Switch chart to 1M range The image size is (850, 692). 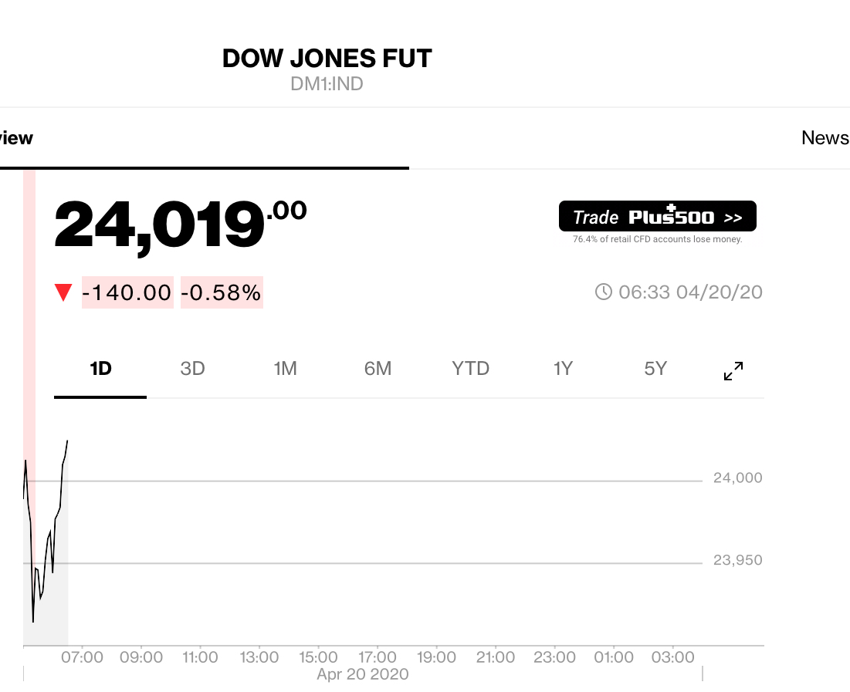(x=285, y=369)
